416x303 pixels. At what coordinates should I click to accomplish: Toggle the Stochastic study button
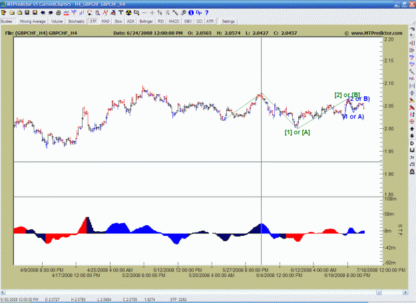[76, 21]
